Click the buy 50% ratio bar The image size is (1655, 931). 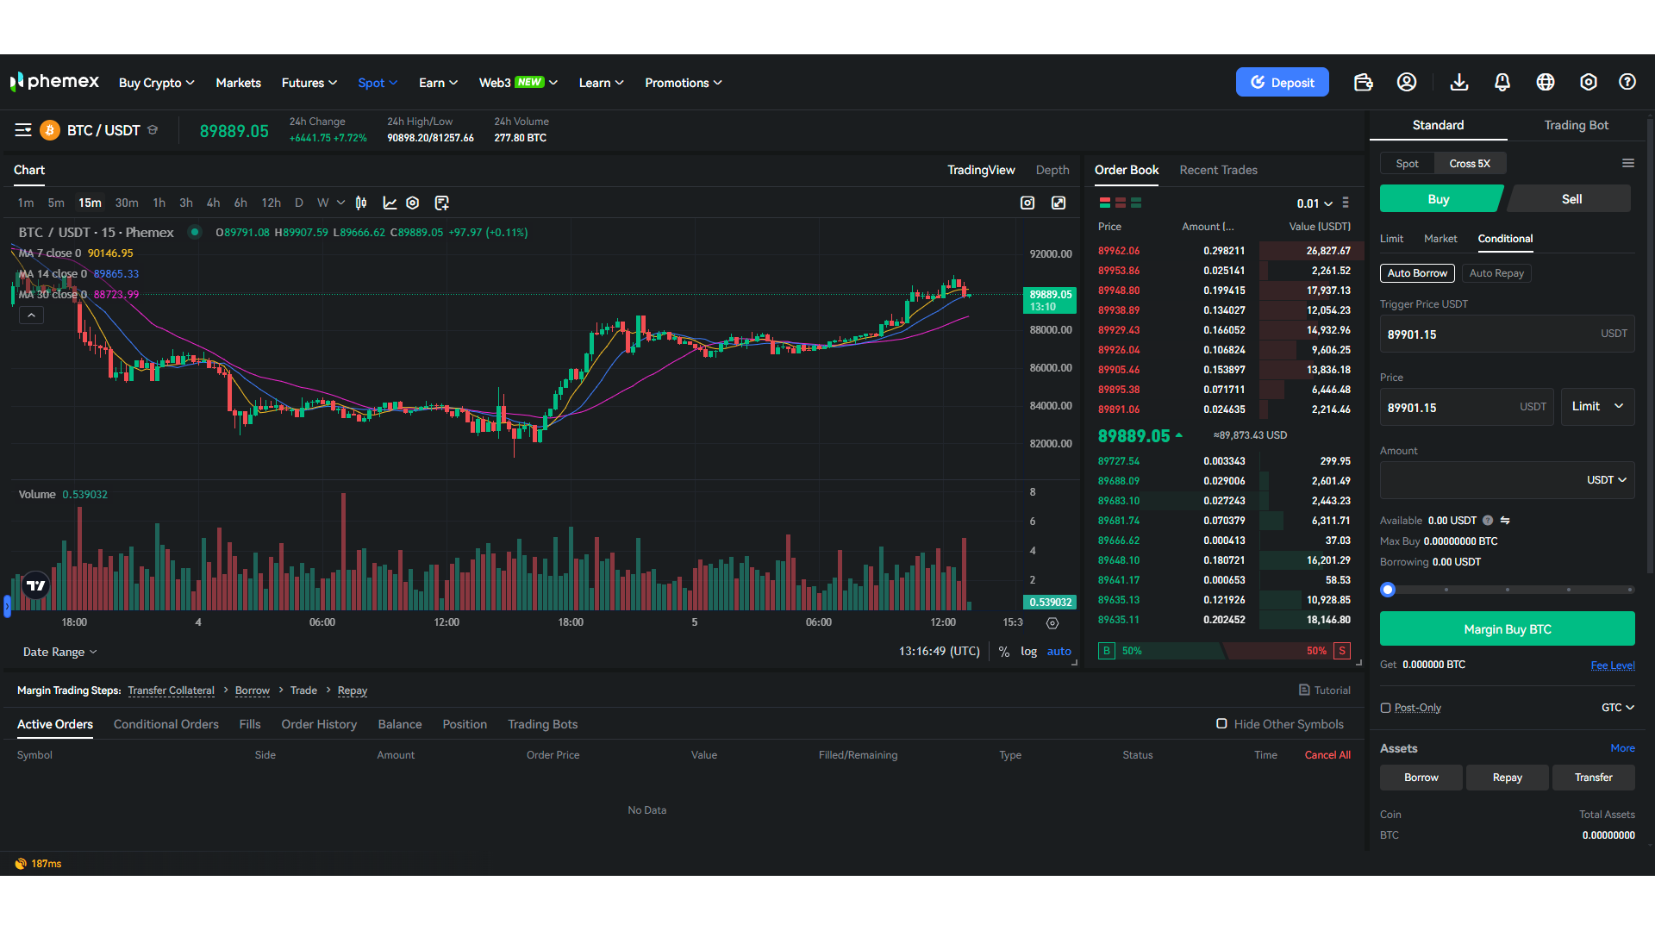[x=1159, y=652]
